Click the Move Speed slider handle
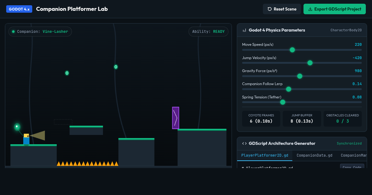The image size is (372, 195). click(x=292, y=50)
